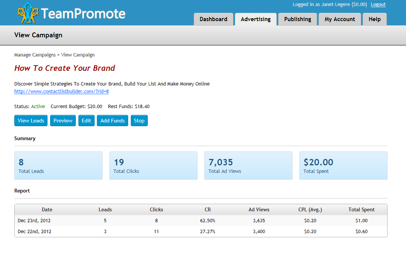
Task: Click the $1.00 total spent cell
Action: point(362,221)
